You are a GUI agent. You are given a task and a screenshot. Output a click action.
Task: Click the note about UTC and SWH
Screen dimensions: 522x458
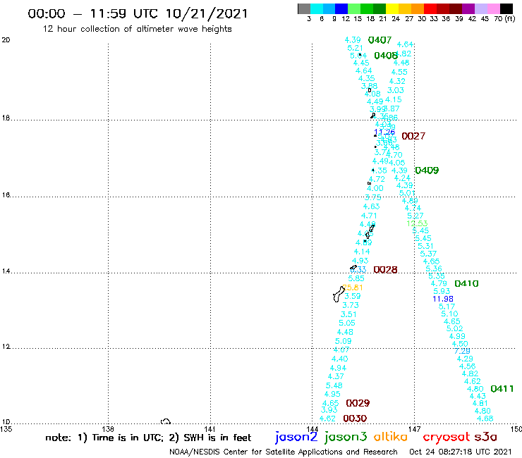tap(148, 438)
